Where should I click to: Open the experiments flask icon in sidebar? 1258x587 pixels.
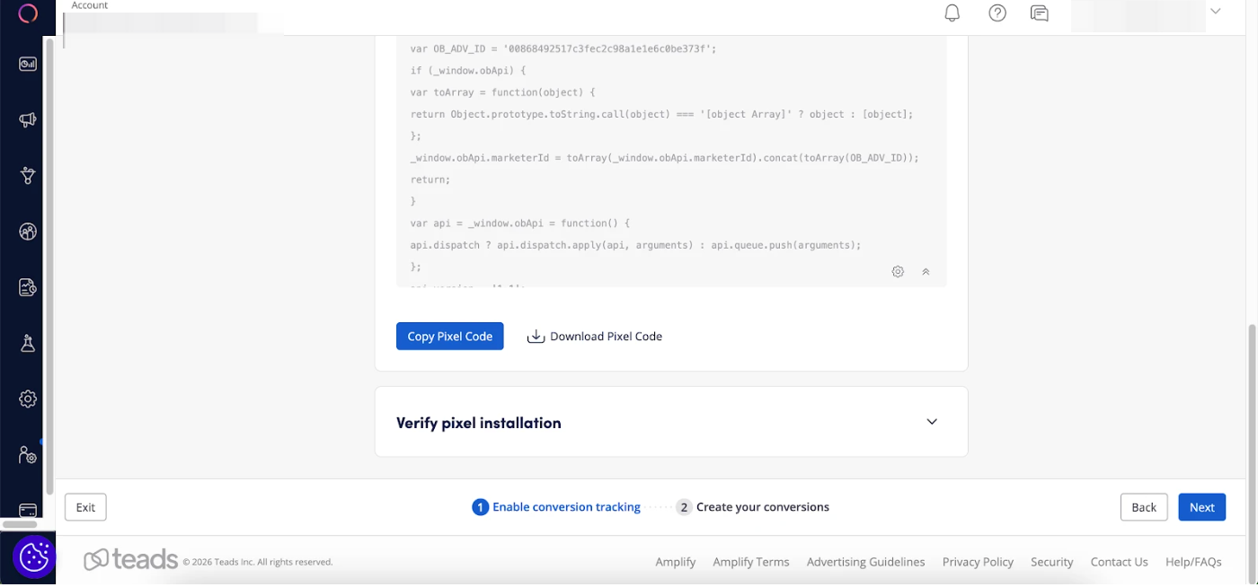coord(28,343)
